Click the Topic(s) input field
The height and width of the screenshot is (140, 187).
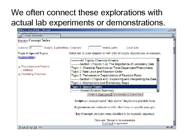[x=36, y=48]
